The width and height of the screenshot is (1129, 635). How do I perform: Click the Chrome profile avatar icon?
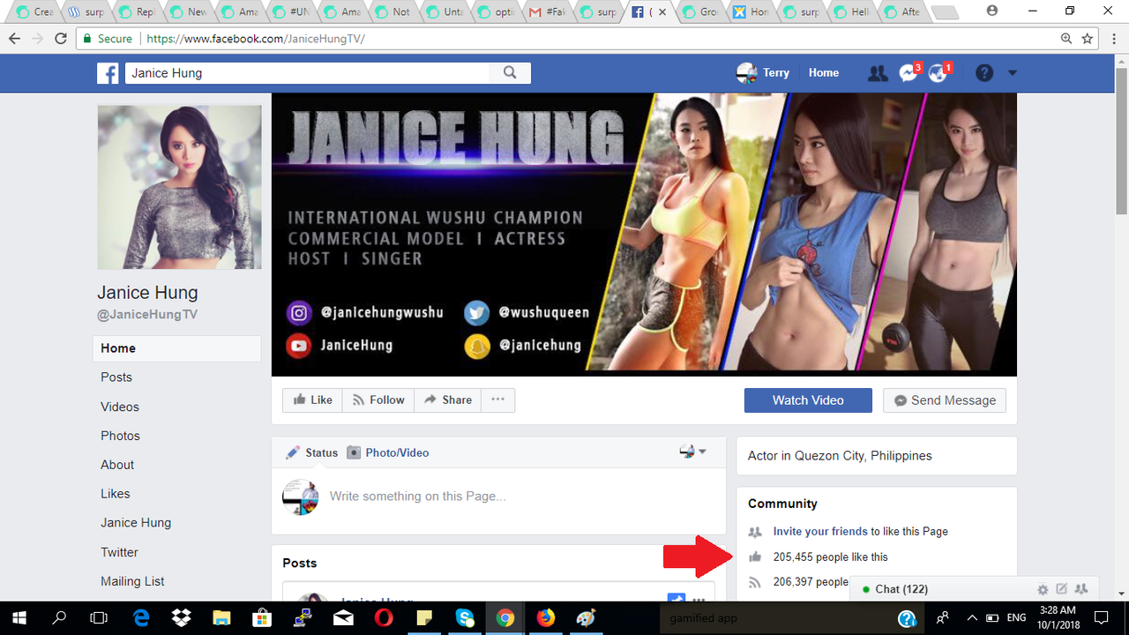tap(992, 11)
